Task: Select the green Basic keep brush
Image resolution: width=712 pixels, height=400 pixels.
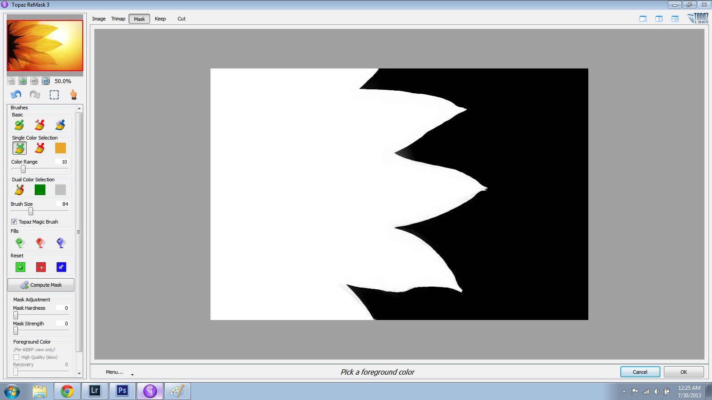Action: (19, 125)
